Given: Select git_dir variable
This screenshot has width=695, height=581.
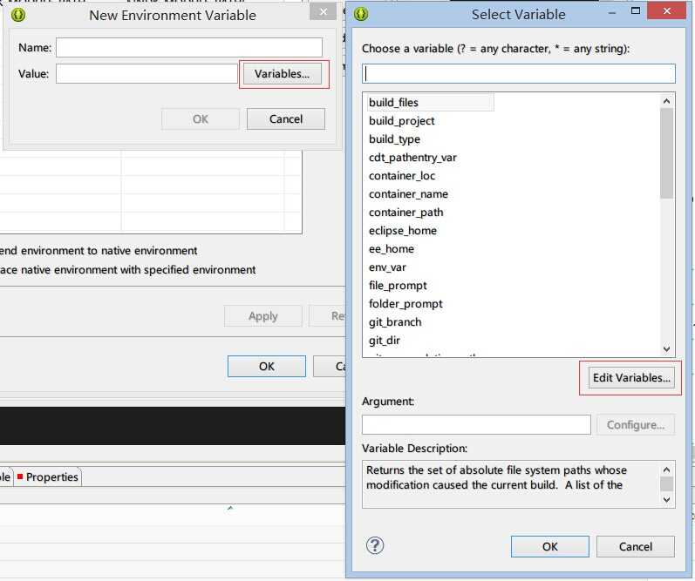Looking at the screenshot, I should click(385, 341).
